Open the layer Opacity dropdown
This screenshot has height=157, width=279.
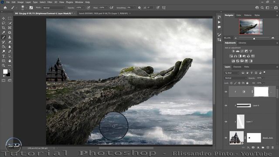[x=263, y=78]
